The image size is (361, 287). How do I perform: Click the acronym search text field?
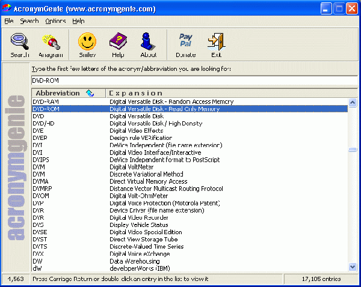pyautogui.click(x=193, y=79)
